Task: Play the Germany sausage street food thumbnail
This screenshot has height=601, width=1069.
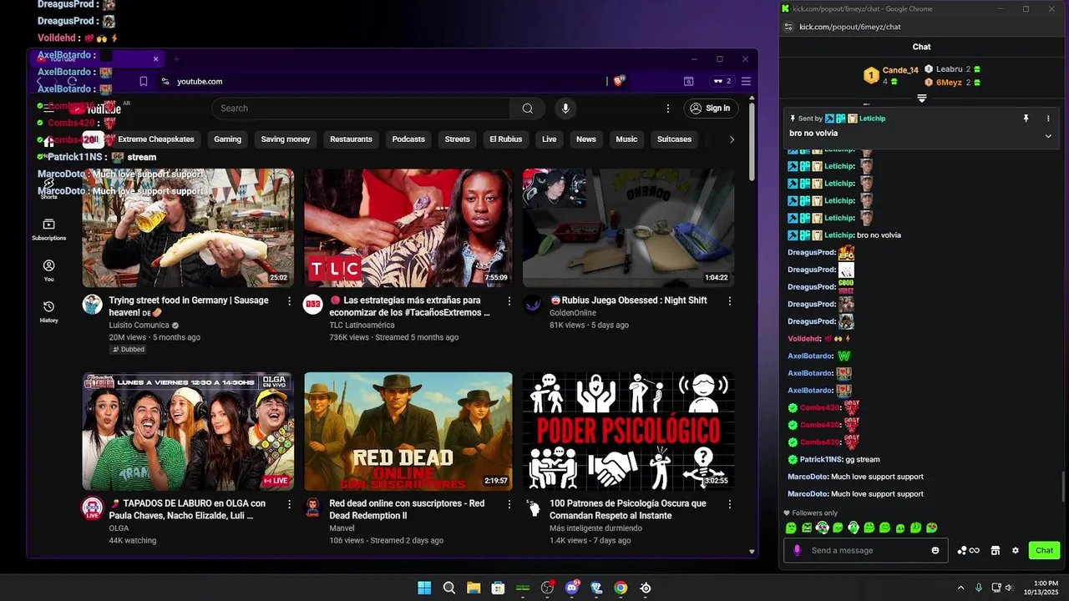Action: pos(188,228)
